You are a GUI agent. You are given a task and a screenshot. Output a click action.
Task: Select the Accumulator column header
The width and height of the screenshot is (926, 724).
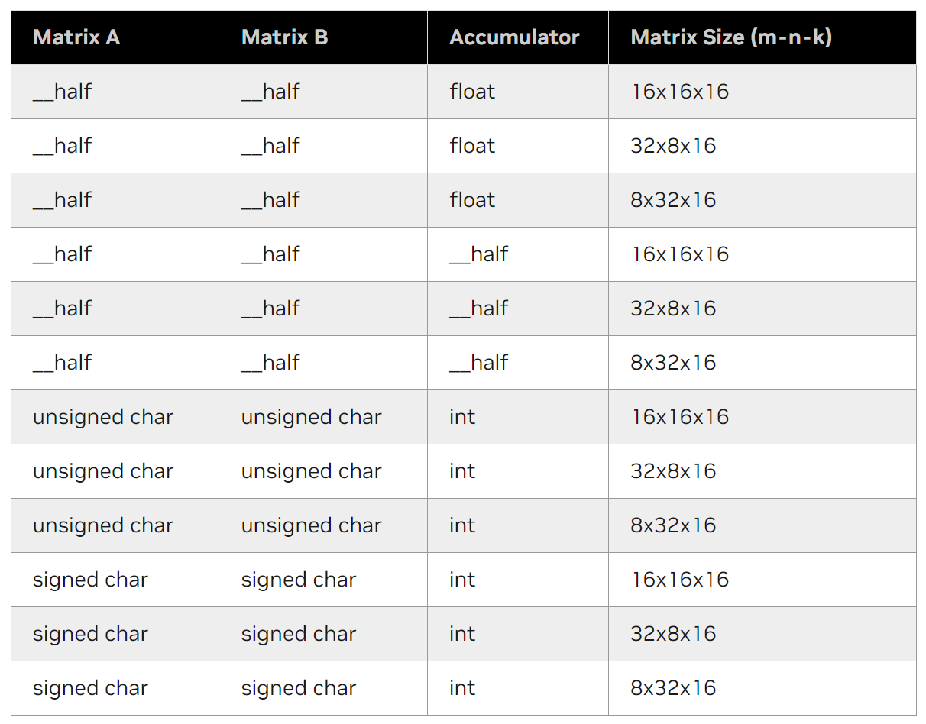coord(514,37)
